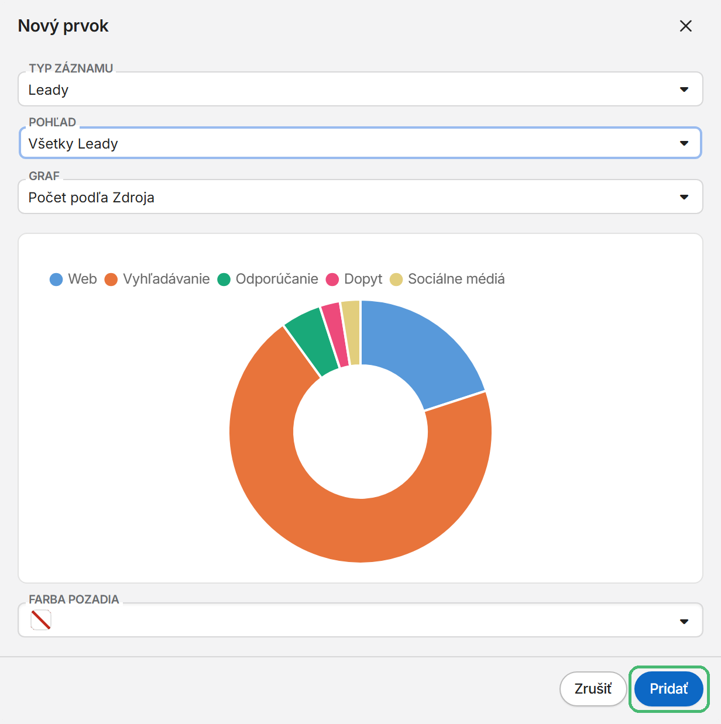The image size is (721, 724).
Task: Click the Pridať button
Action: pos(668,689)
